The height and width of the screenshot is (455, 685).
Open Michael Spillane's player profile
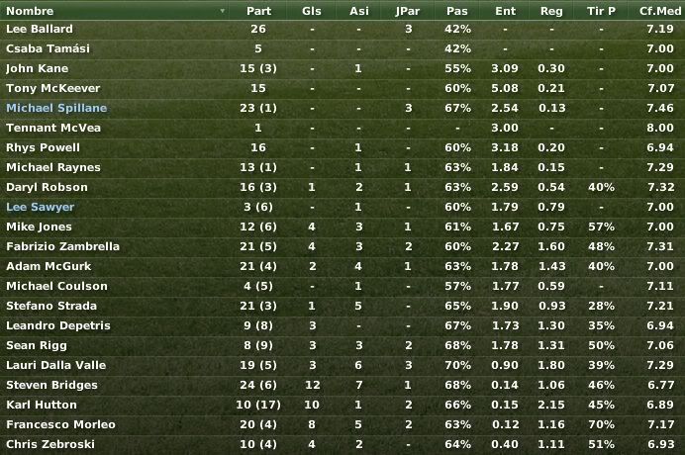tap(56, 108)
